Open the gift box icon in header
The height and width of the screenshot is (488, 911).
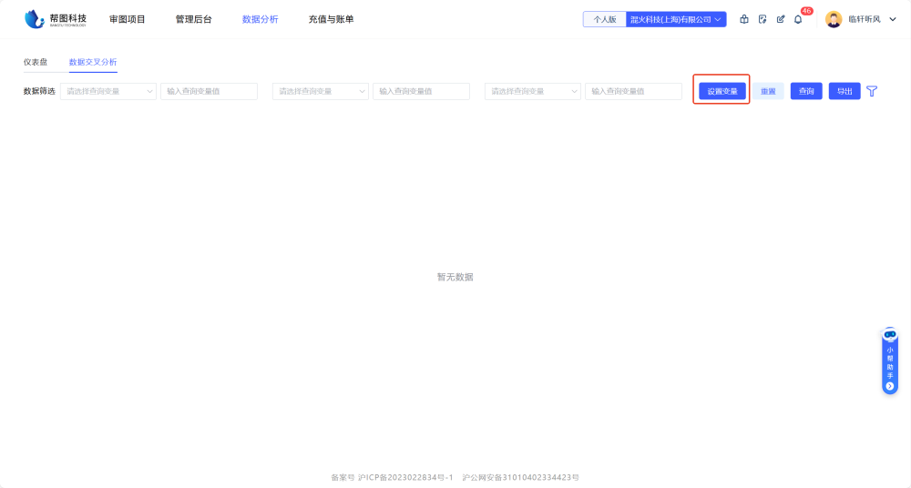pos(744,19)
